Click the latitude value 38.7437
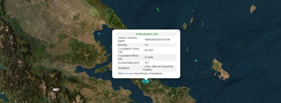 click(x=149, y=50)
